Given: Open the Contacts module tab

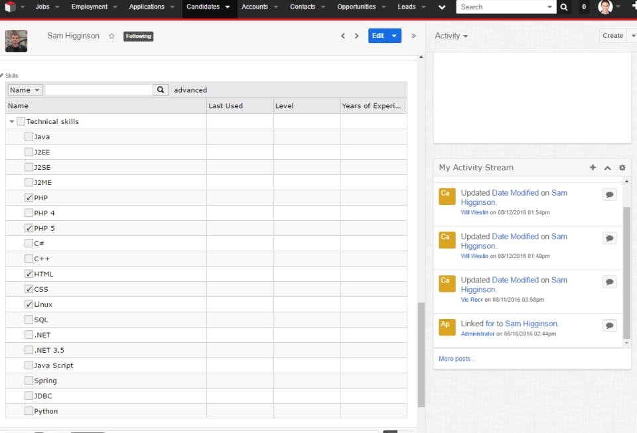Looking at the screenshot, I should pos(303,7).
